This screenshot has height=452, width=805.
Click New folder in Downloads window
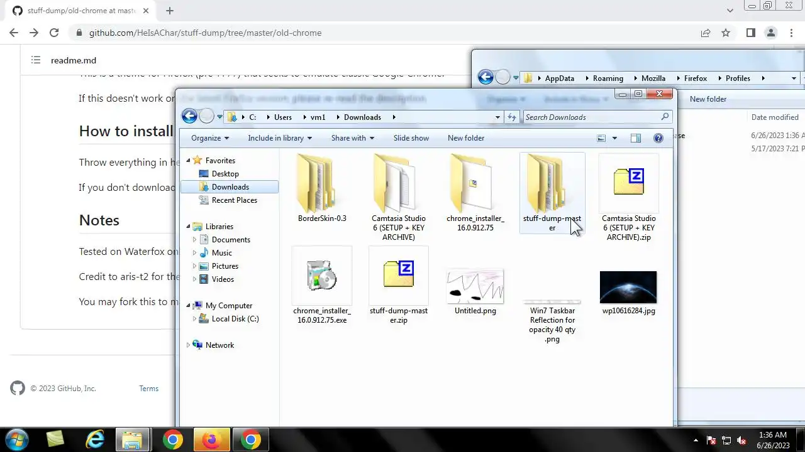(x=466, y=138)
